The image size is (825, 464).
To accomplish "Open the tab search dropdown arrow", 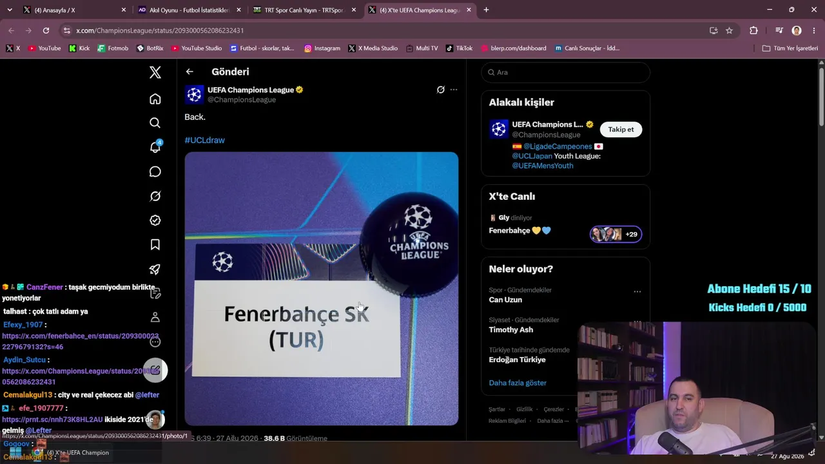I will pyautogui.click(x=9, y=10).
